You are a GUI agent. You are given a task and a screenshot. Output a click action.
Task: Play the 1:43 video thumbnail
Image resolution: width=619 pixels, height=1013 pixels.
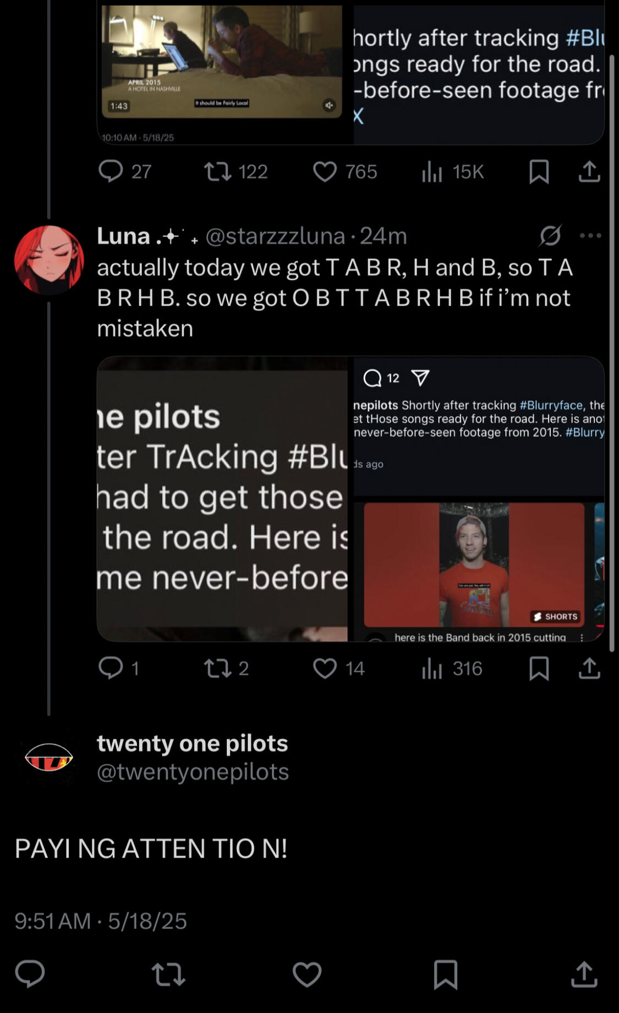pos(222,62)
